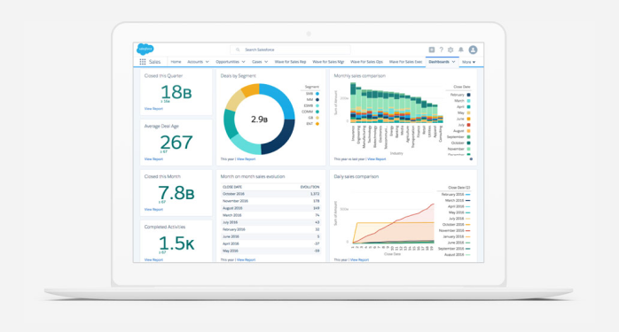Viewport: 619px width, 332px height.
Task: Expand the Opportunities tab dropdown arrow
Action: pyautogui.click(x=243, y=62)
